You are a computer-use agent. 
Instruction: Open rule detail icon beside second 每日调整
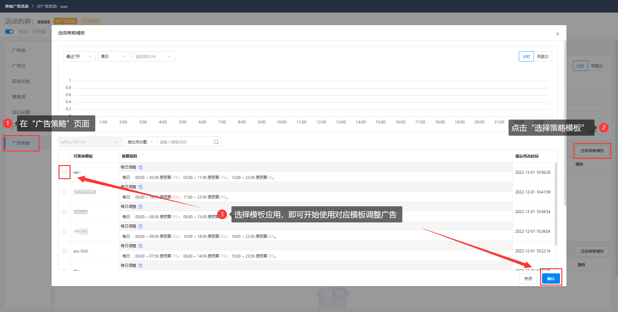click(141, 187)
